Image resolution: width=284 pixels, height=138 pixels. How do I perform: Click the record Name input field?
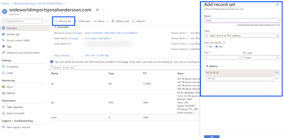[242, 21]
